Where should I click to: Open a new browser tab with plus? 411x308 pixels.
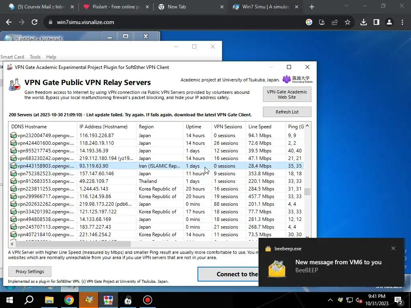(311, 7)
